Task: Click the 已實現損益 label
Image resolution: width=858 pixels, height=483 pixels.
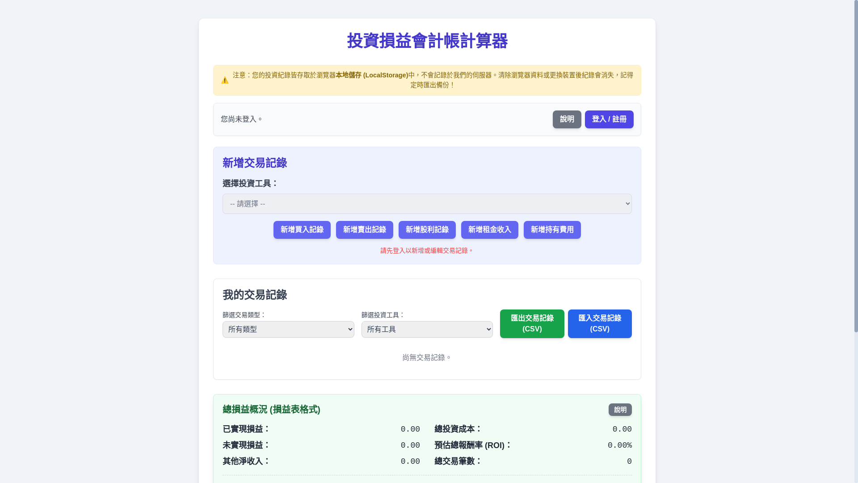Action: [x=246, y=429]
